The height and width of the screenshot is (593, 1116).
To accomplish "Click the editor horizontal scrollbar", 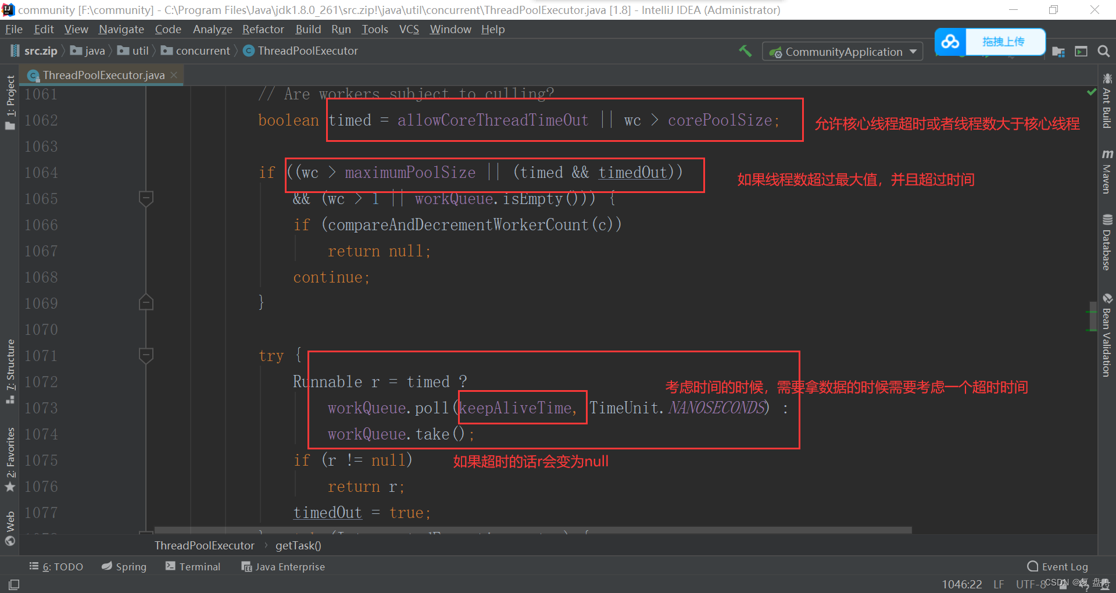I will pyautogui.click(x=533, y=530).
